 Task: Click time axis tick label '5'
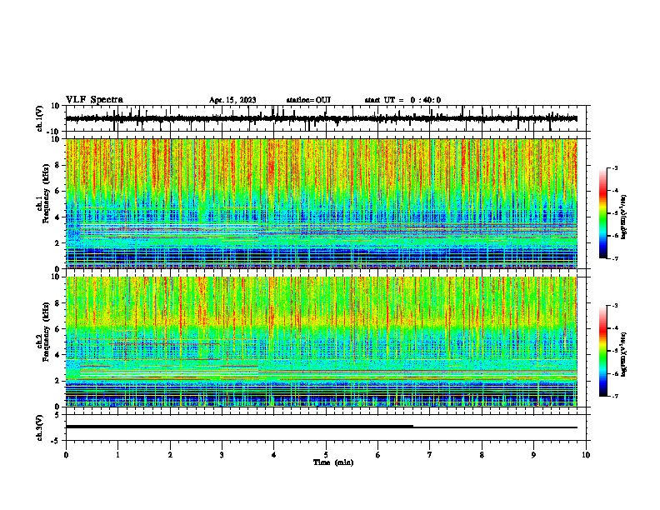tap(326, 455)
